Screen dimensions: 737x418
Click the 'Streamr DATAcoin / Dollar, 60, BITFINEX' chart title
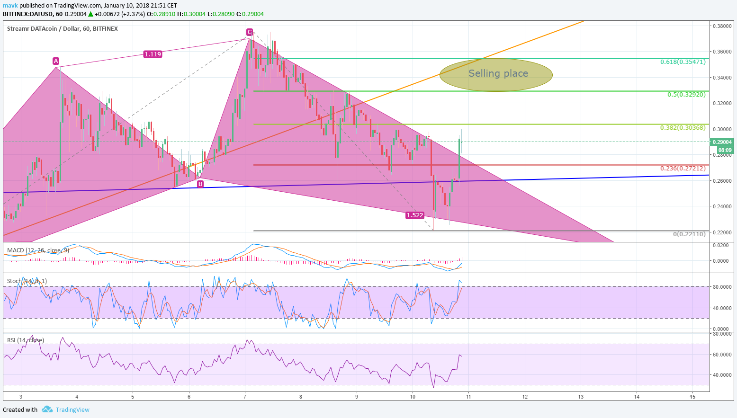coord(63,29)
